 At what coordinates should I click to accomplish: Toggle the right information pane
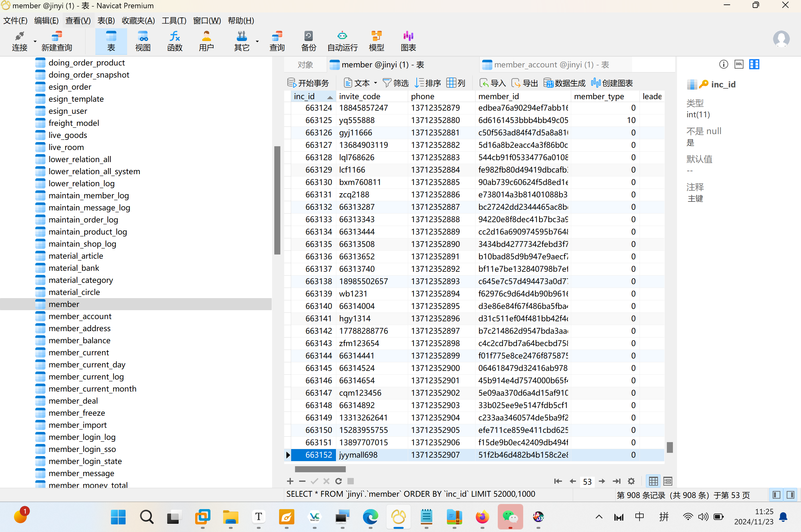[x=791, y=495]
